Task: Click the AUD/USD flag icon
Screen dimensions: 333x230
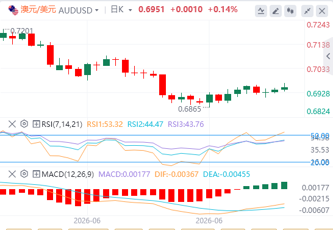Action: click(x=13, y=10)
